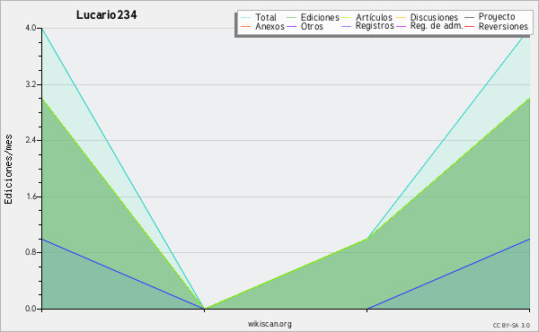Click the 3.2 y-axis value
This screenshot has width=539, height=332.
(x=31, y=84)
